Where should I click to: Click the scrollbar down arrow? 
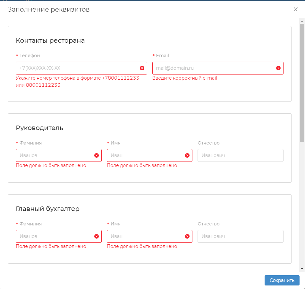tap(302, 268)
